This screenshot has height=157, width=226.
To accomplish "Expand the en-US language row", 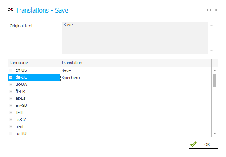I will [x=11, y=70].
